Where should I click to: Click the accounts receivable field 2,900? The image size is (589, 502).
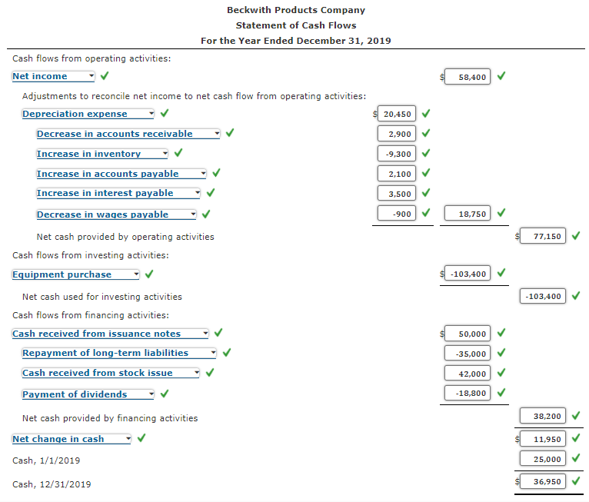tap(397, 133)
